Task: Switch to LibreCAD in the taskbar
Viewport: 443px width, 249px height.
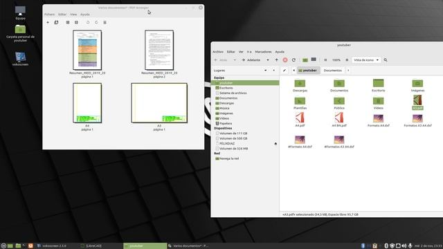Action: coord(101,246)
